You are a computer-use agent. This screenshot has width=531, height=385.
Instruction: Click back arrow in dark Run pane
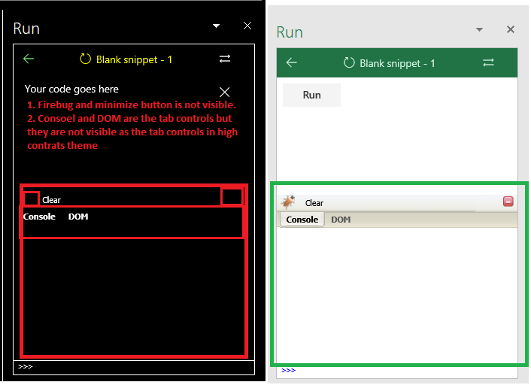[29, 59]
